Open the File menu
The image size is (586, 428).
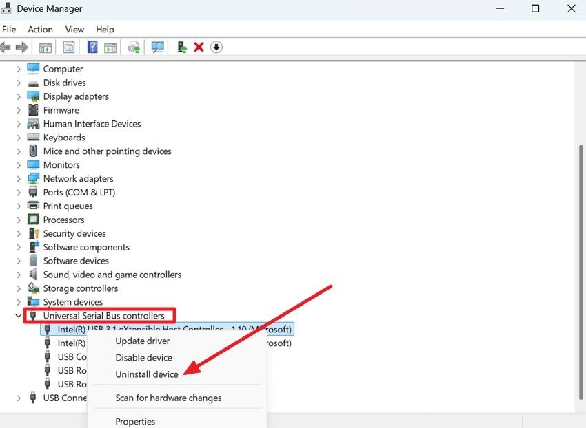coord(9,30)
